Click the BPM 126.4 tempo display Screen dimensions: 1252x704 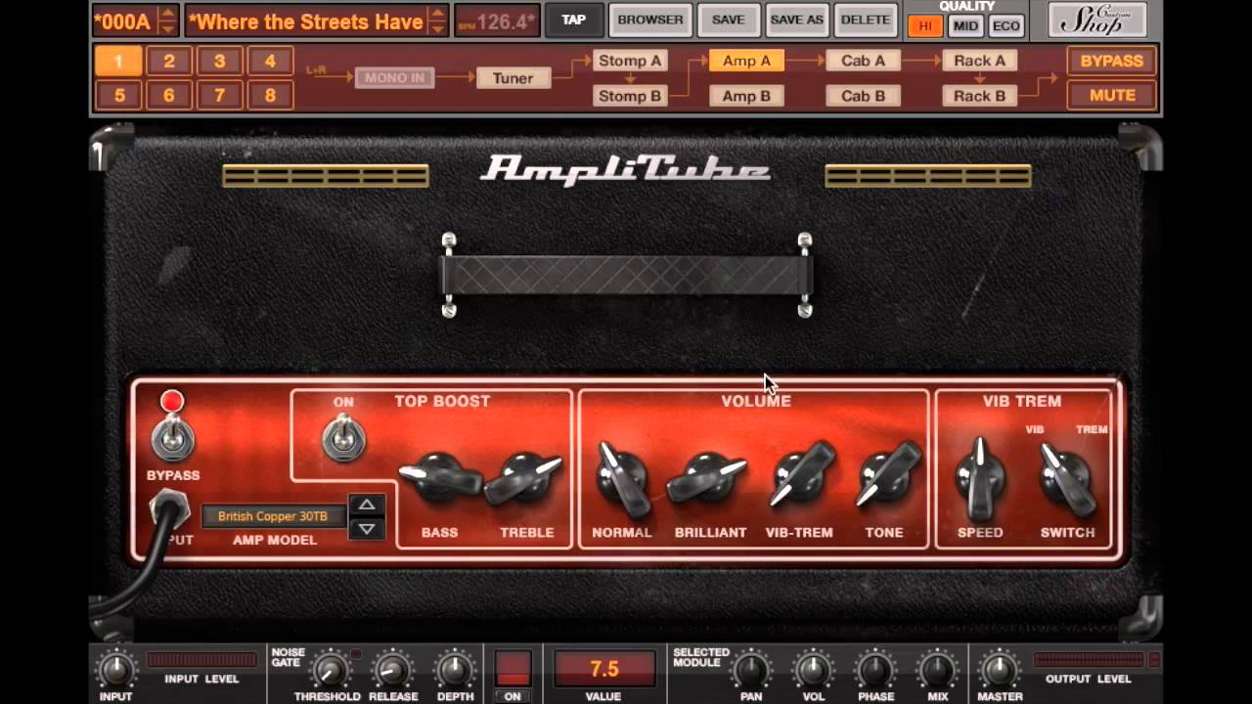(x=498, y=21)
